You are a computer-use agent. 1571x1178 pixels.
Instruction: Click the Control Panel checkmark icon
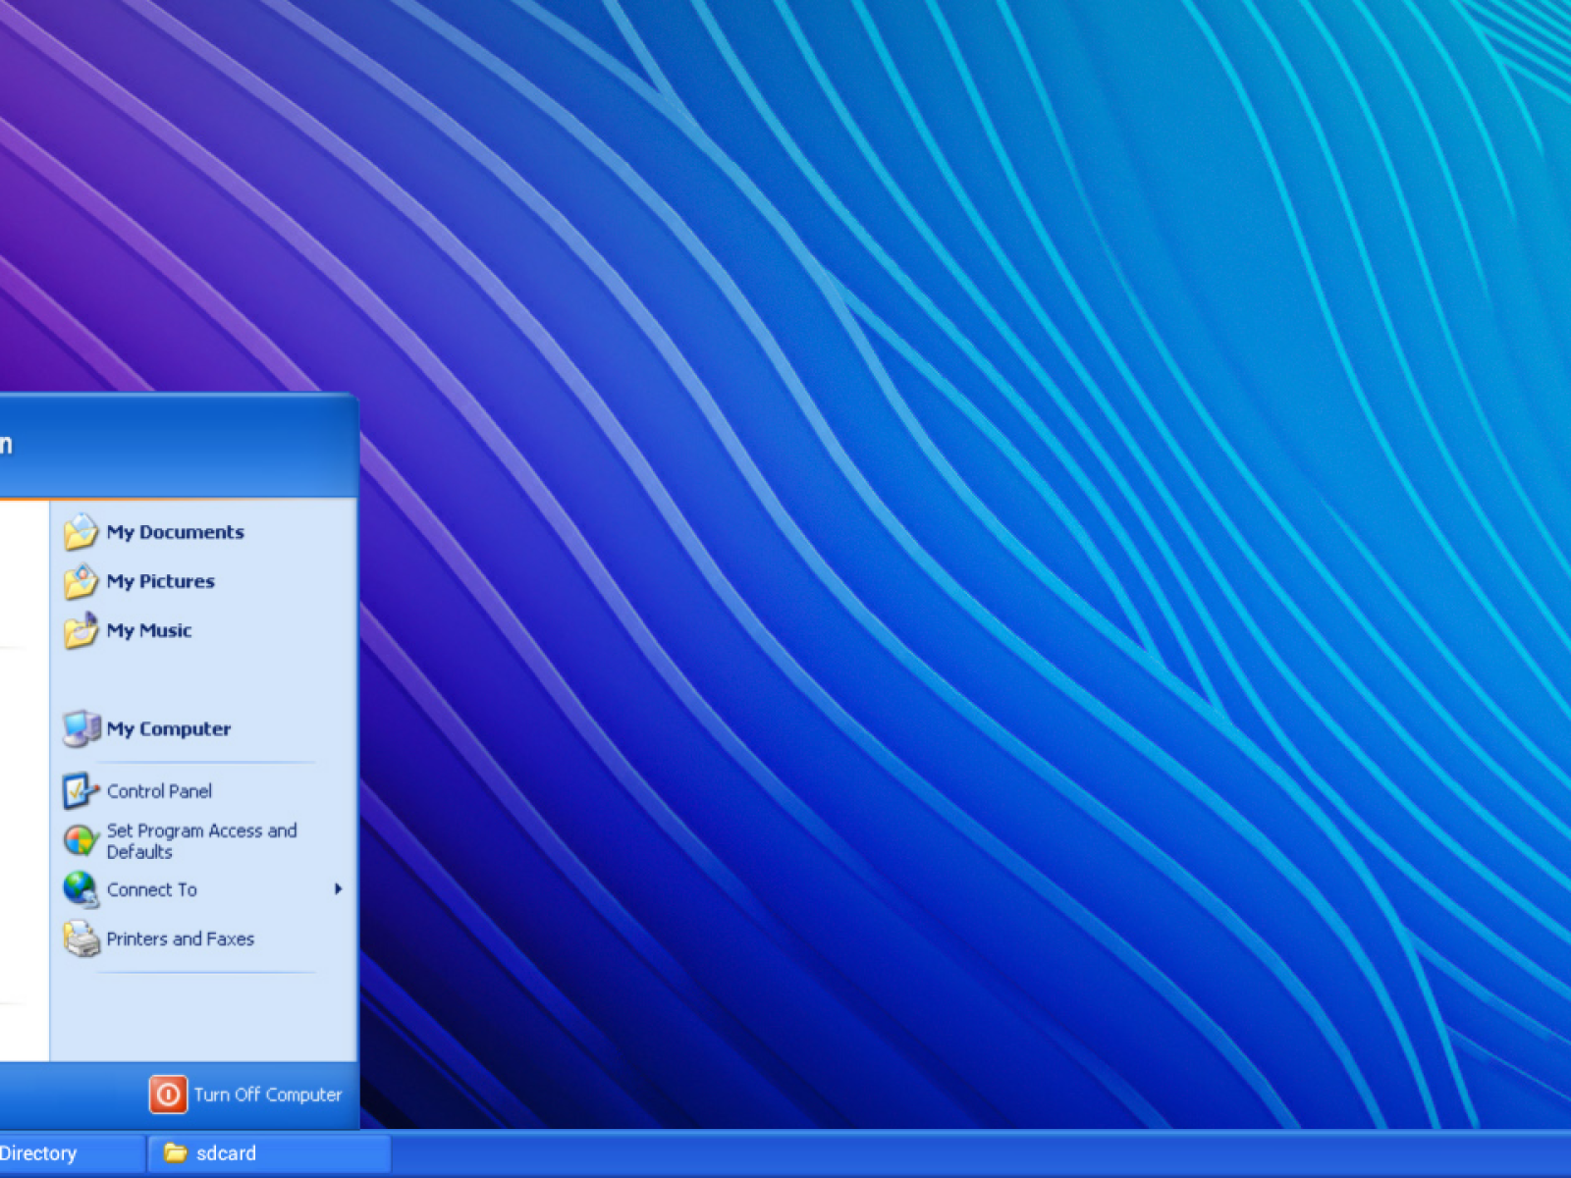(81, 791)
